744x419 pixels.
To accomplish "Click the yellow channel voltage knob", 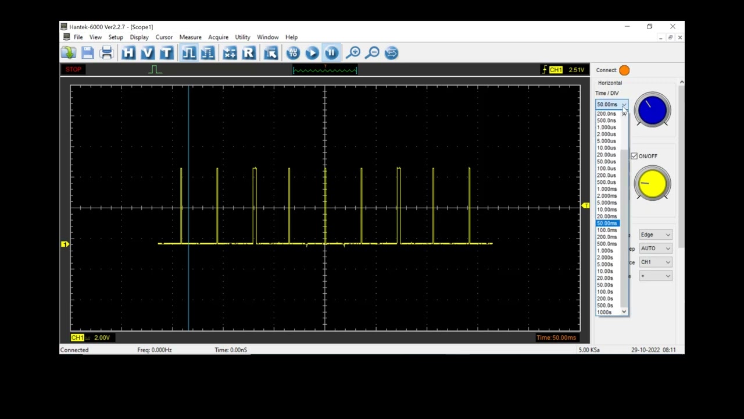I will [x=652, y=183].
